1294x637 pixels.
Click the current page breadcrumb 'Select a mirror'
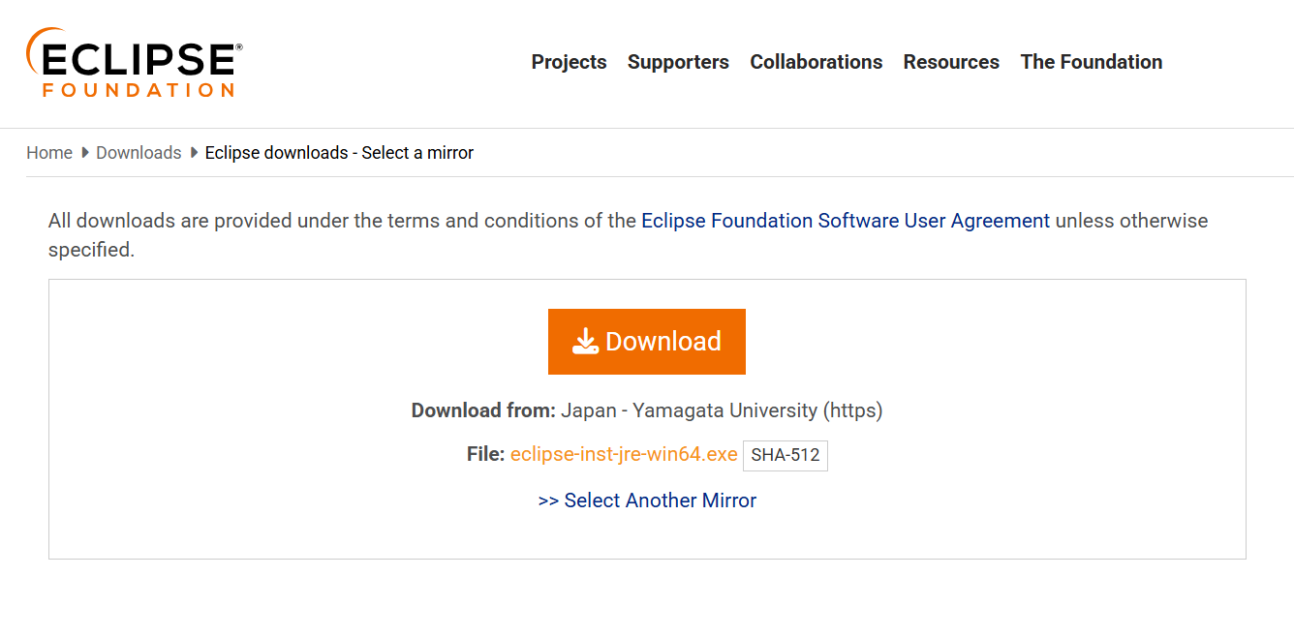coord(339,153)
